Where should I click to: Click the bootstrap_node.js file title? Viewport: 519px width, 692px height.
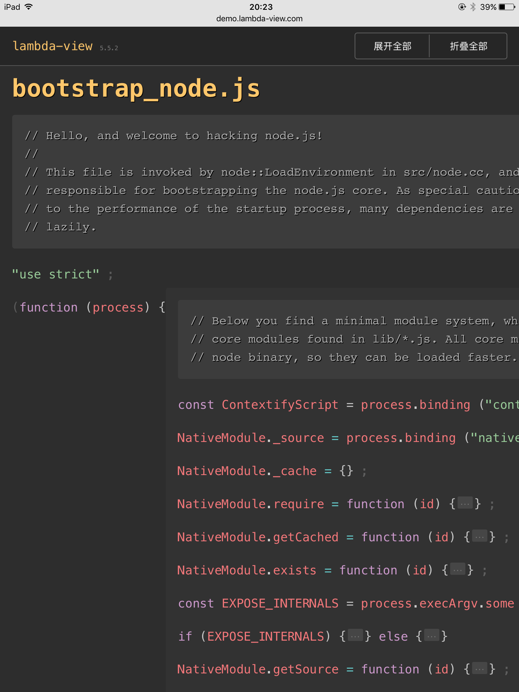point(136,89)
